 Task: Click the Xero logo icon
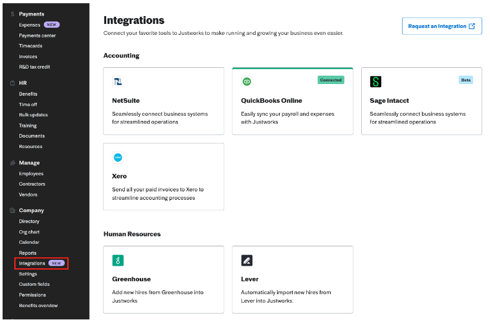tap(118, 158)
